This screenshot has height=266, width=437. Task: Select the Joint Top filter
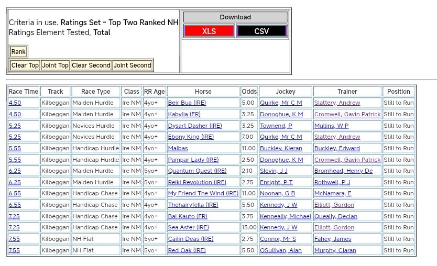[56, 65]
